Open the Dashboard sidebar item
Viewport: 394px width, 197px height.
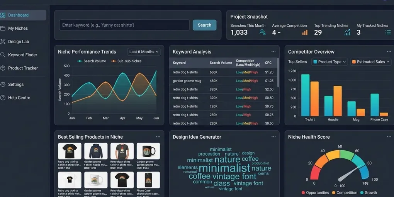23,15
